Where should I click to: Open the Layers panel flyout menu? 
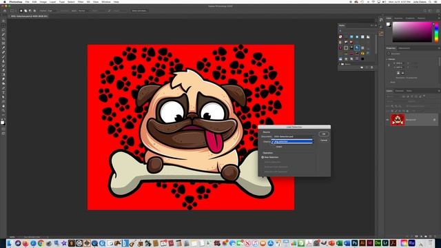(x=439, y=91)
